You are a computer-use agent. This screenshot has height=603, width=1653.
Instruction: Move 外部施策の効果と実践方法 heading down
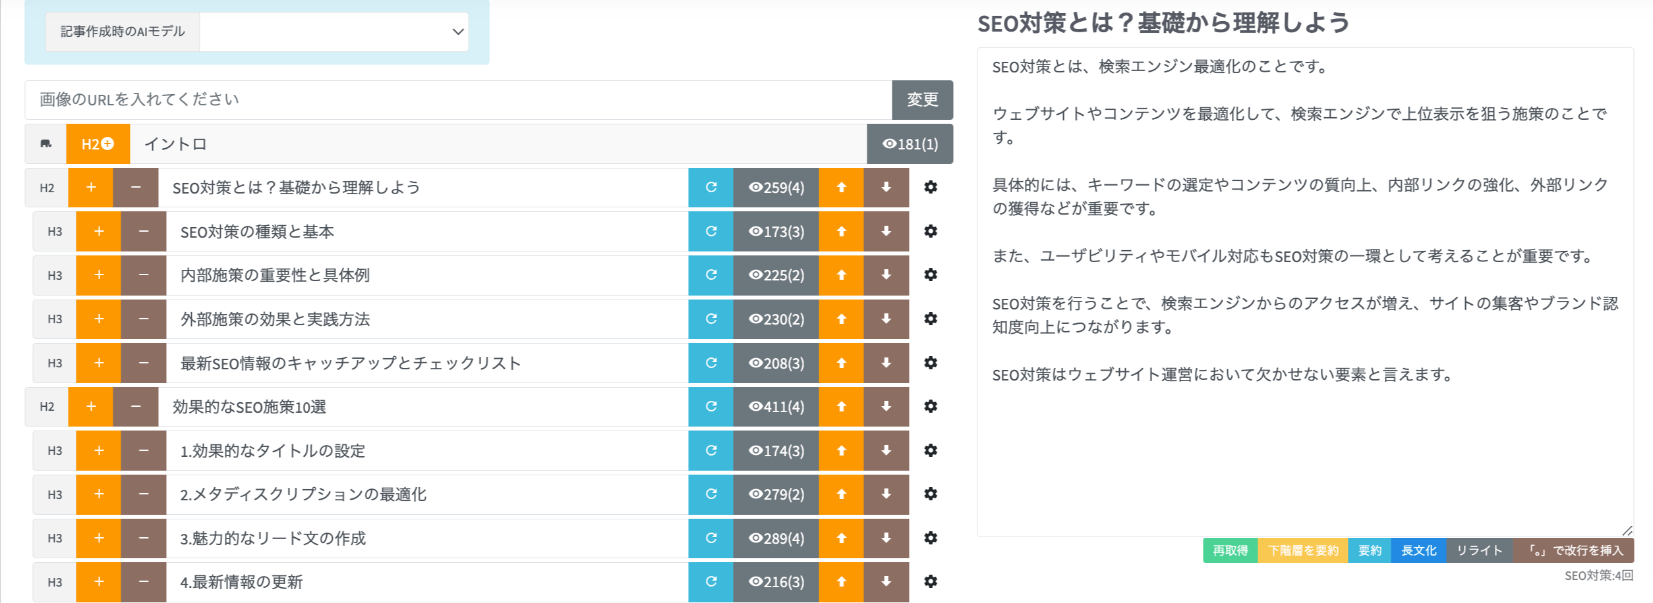pyautogui.click(x=886, y=319)
